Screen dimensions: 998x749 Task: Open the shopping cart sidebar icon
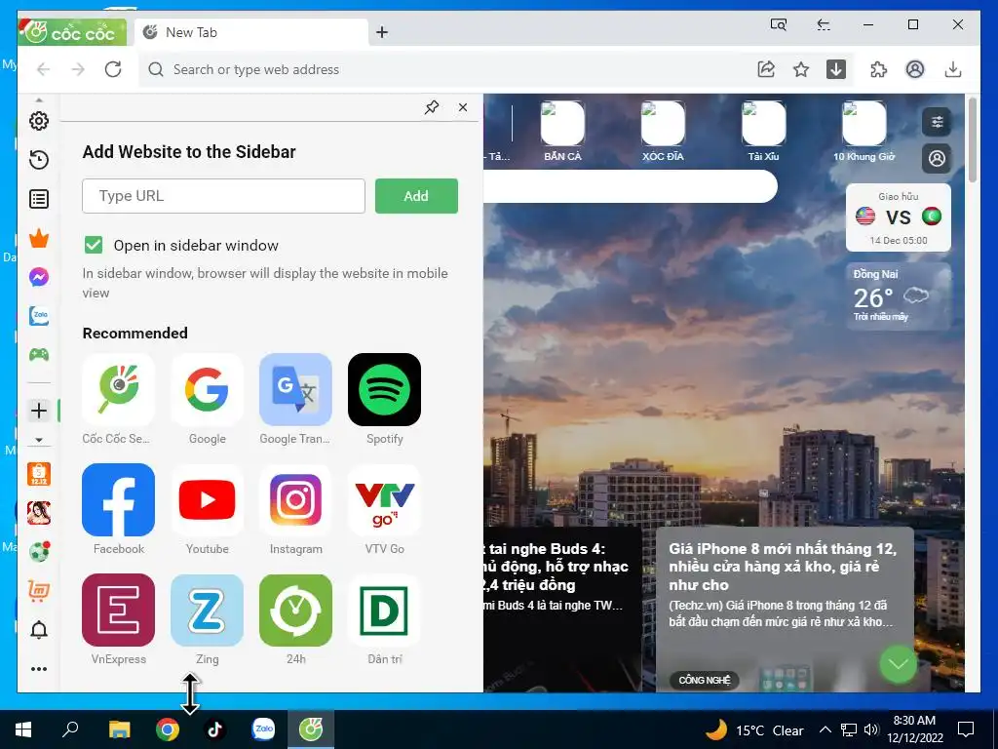coord(39,591)
